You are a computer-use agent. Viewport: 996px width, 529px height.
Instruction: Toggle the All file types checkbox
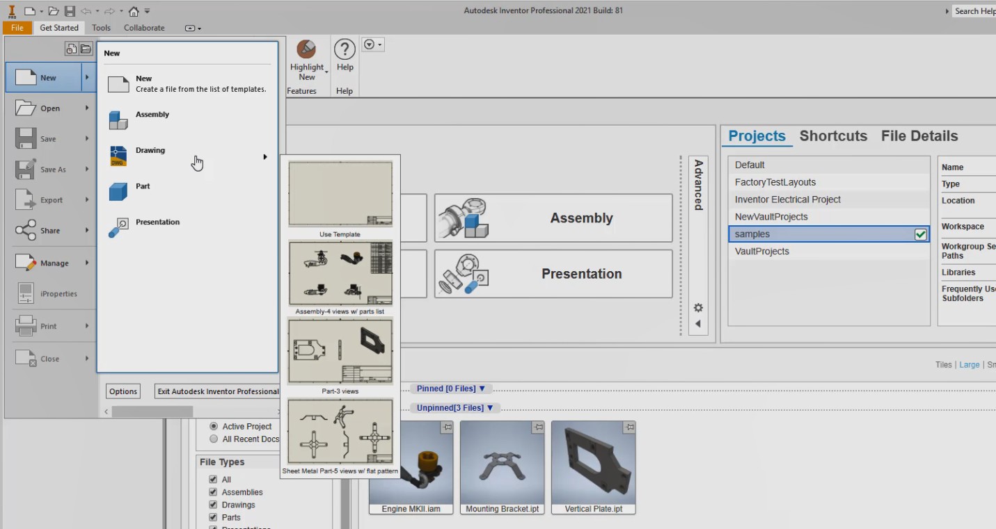[x=213, y=480]
